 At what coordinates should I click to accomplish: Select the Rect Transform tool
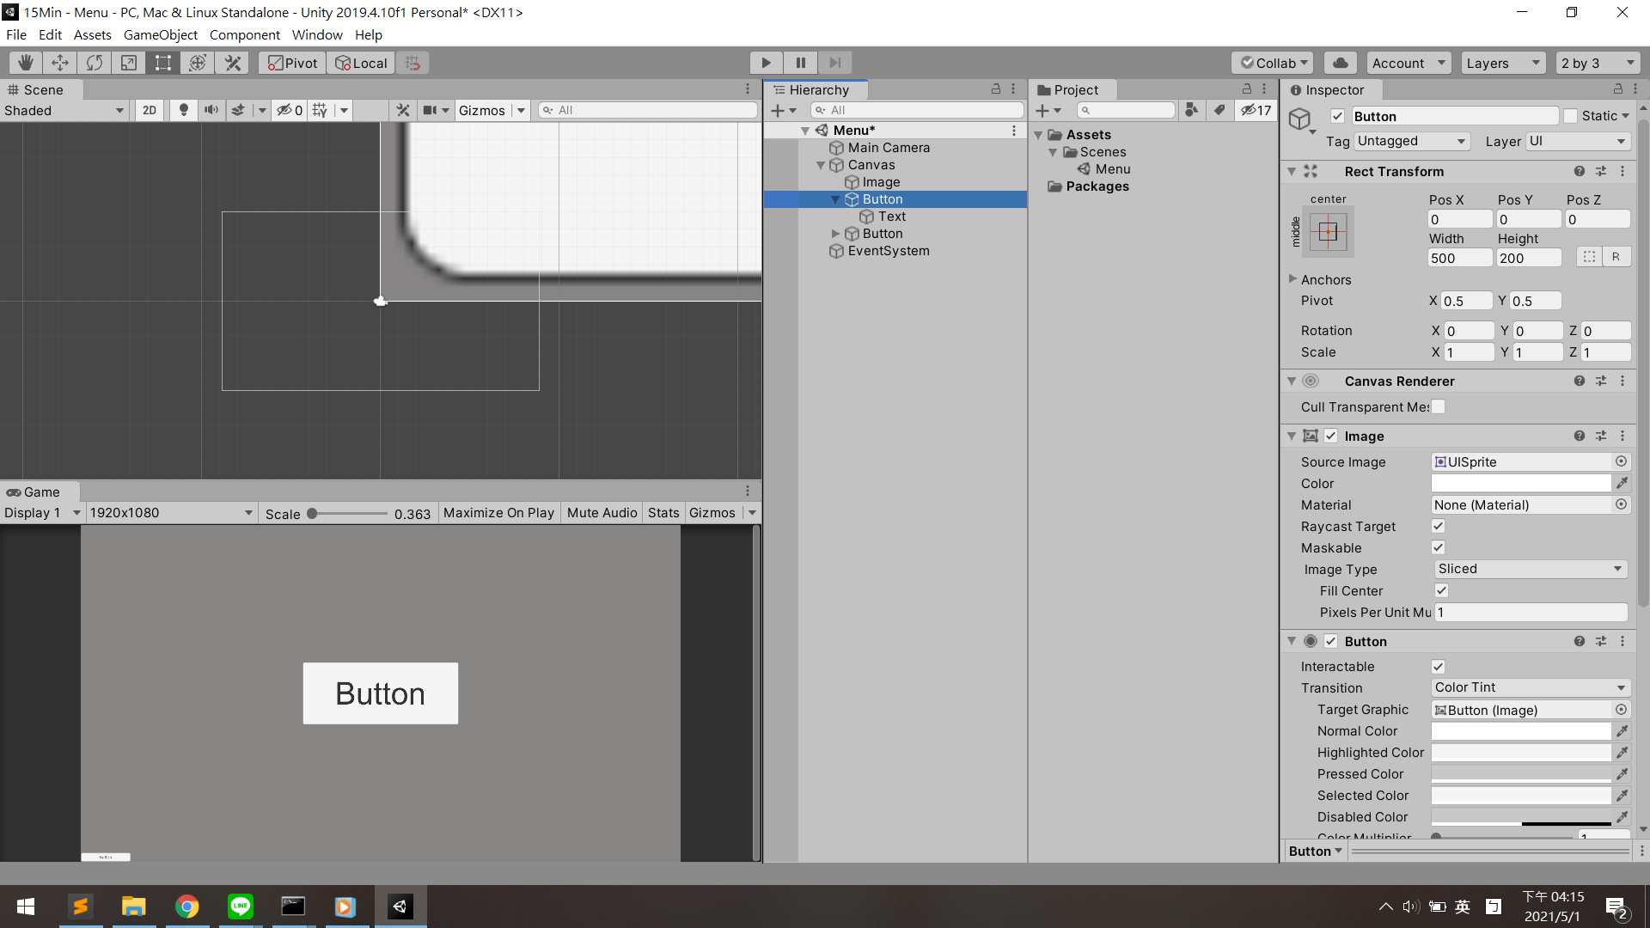point(163,63)
